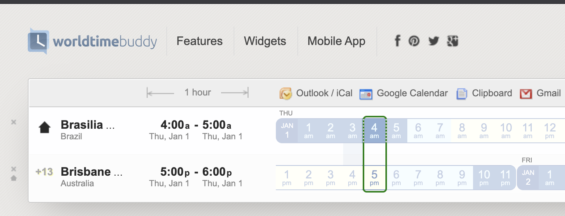565x216 pixels.
Task: Select 9 am in Brasilia's timeline
Action: click(x=484, y=130)
